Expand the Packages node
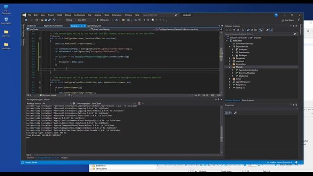The height and width of the screenshot is (176, 313). click(x=233, y=55)
